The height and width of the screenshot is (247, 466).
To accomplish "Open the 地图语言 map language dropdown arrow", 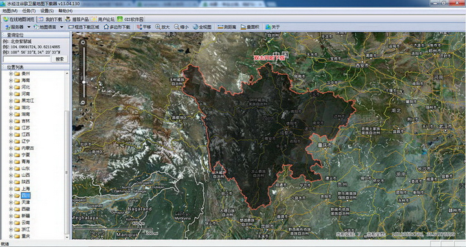I will coord(62,27).
